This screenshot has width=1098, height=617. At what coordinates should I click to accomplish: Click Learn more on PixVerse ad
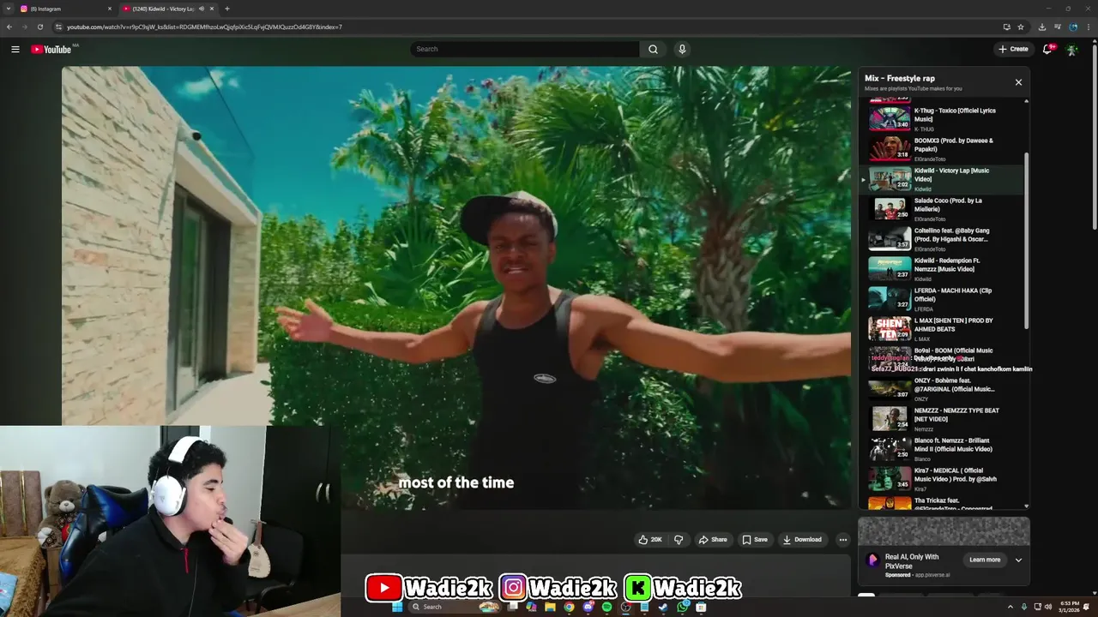point(985,560)
